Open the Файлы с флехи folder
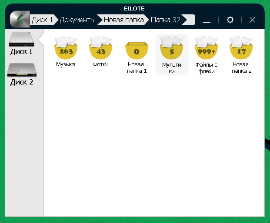 pos(206,48)
